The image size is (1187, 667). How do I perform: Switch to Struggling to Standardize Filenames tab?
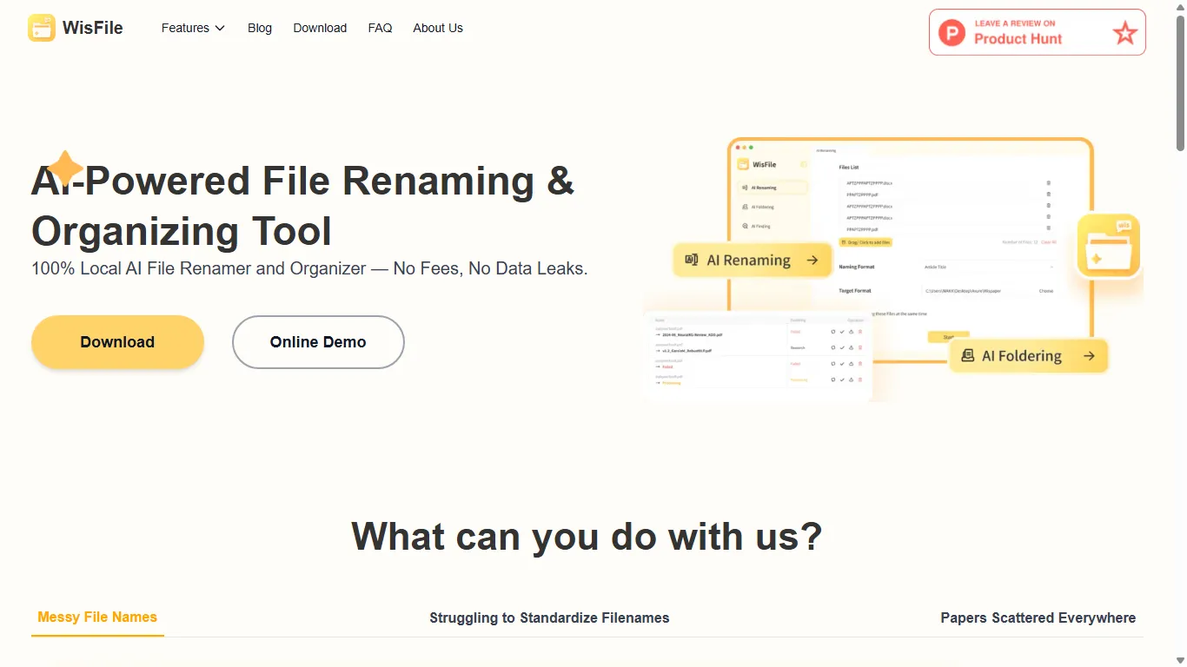549,618
